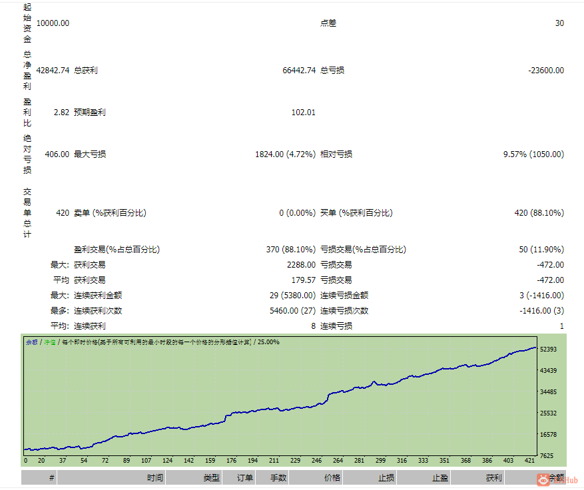Select the 预期盈利 label
The width and height of the screenshot is (584, 490).
point(90,113)
